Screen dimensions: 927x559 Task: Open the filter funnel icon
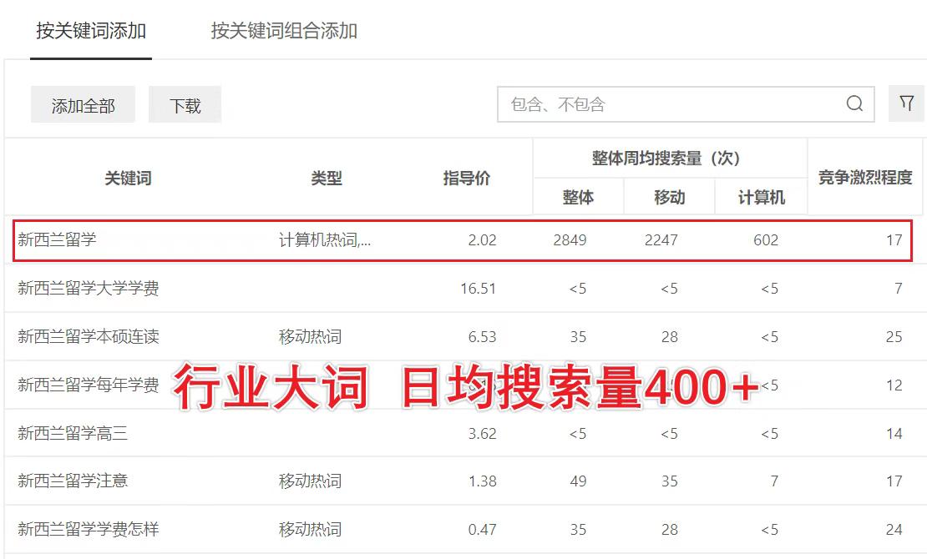pyautogui.click(x=906, y=103)
